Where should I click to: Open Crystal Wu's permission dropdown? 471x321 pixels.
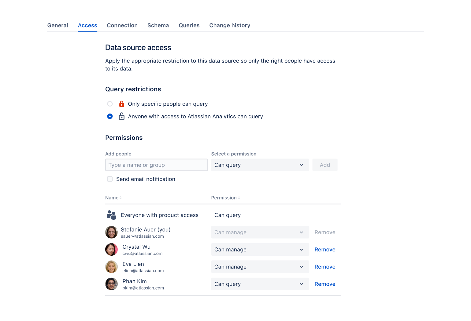[260, 249]
